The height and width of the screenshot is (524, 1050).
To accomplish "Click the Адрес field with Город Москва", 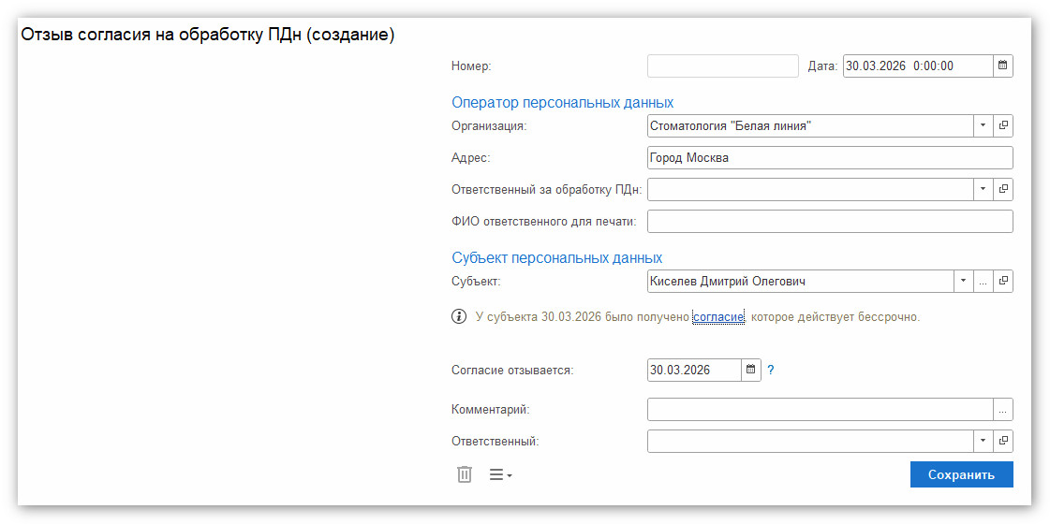I will [829, 158].
